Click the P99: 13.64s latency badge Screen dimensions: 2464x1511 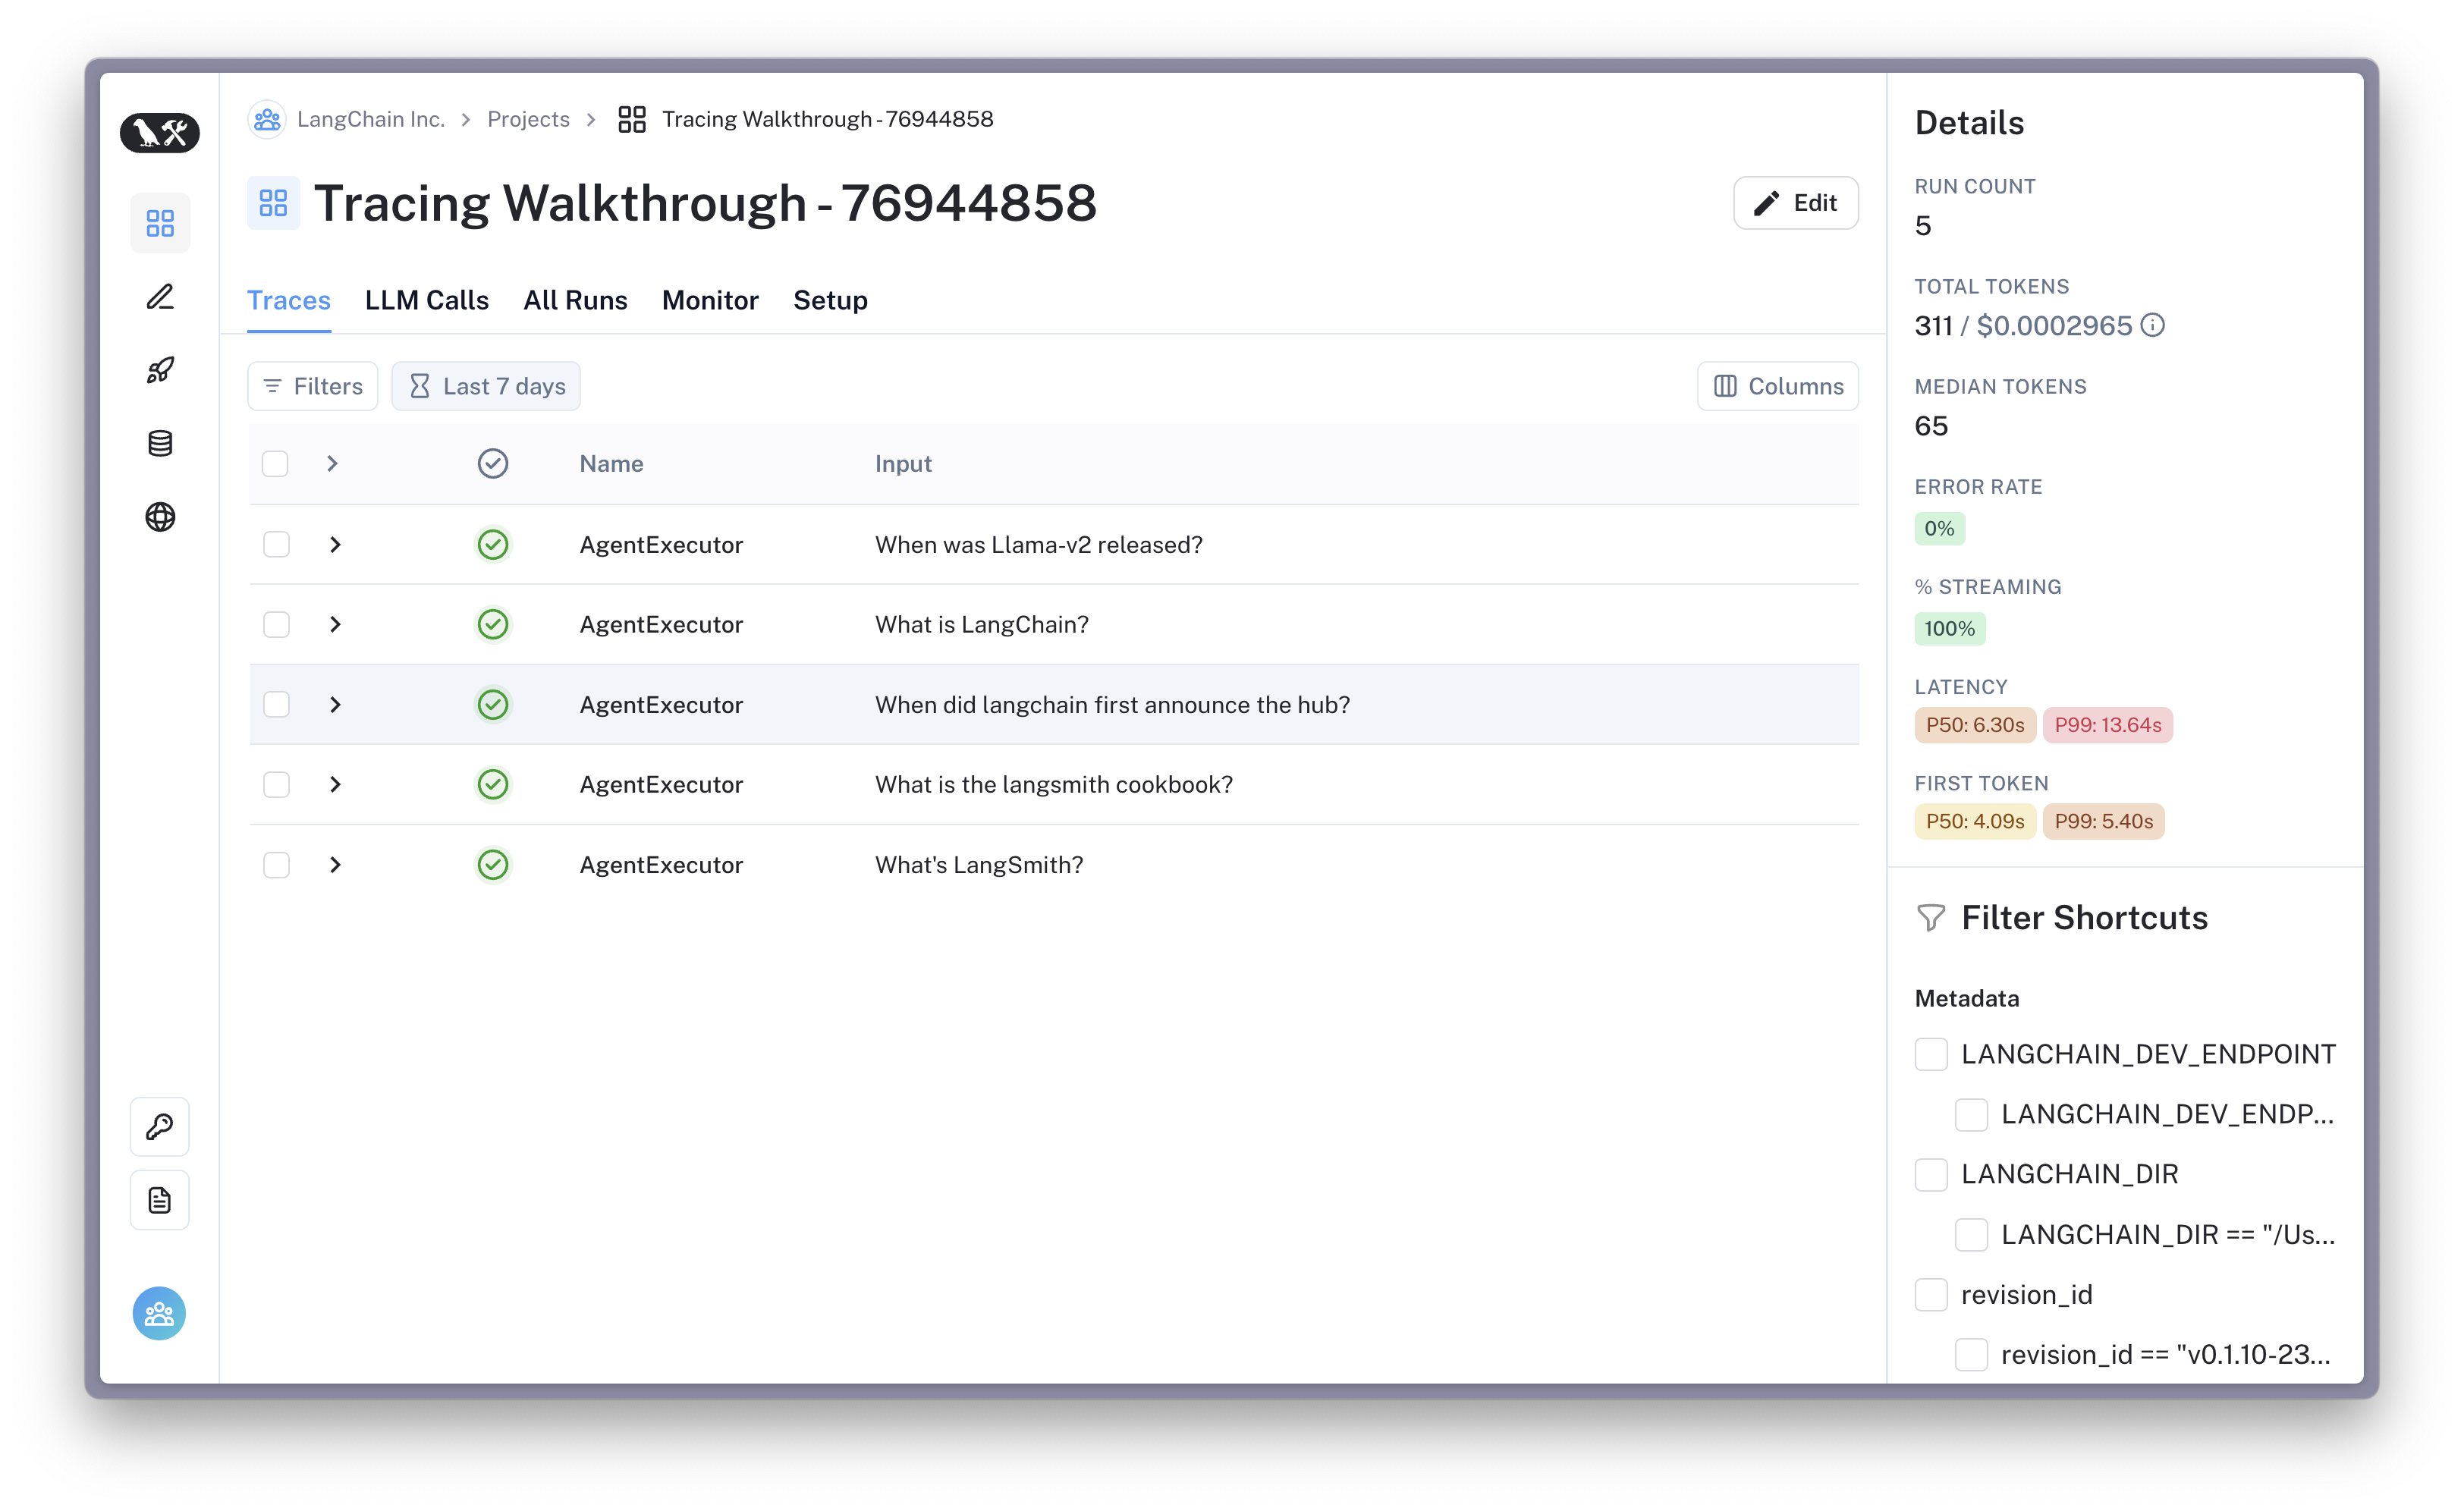[2108, 725]
